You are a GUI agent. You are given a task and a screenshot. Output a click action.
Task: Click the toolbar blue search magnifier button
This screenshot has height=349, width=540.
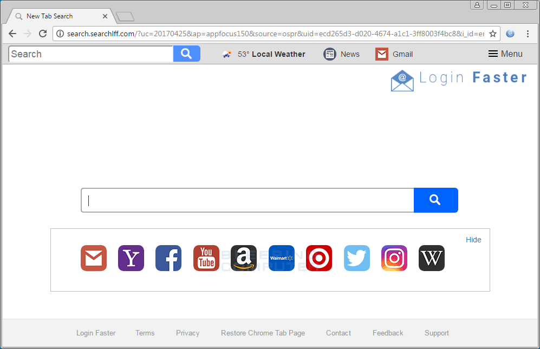click(187, 54)
